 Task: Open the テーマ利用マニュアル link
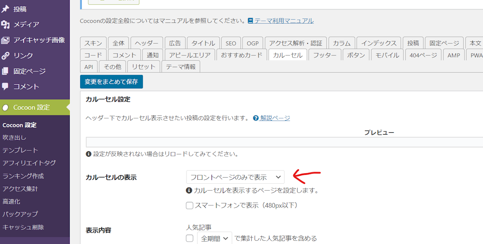pos(284,21)
